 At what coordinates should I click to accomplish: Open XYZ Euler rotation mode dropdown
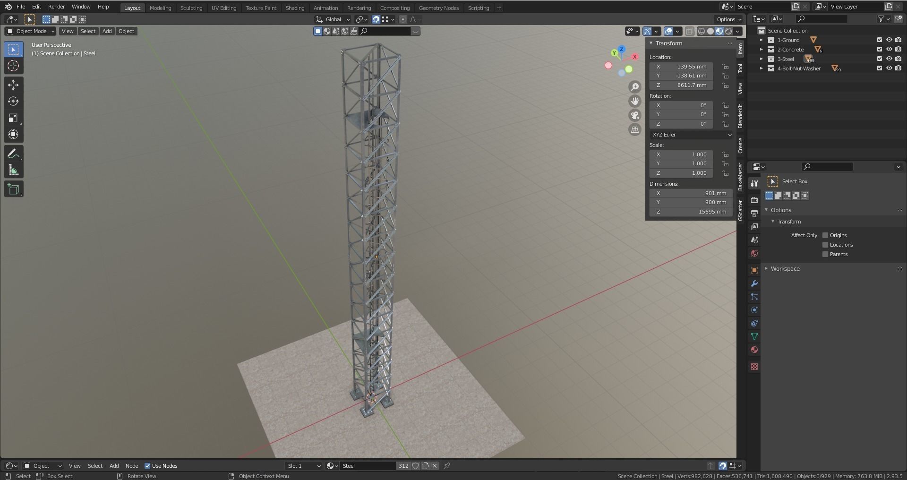pyautogui.click(x=691, y=135)
